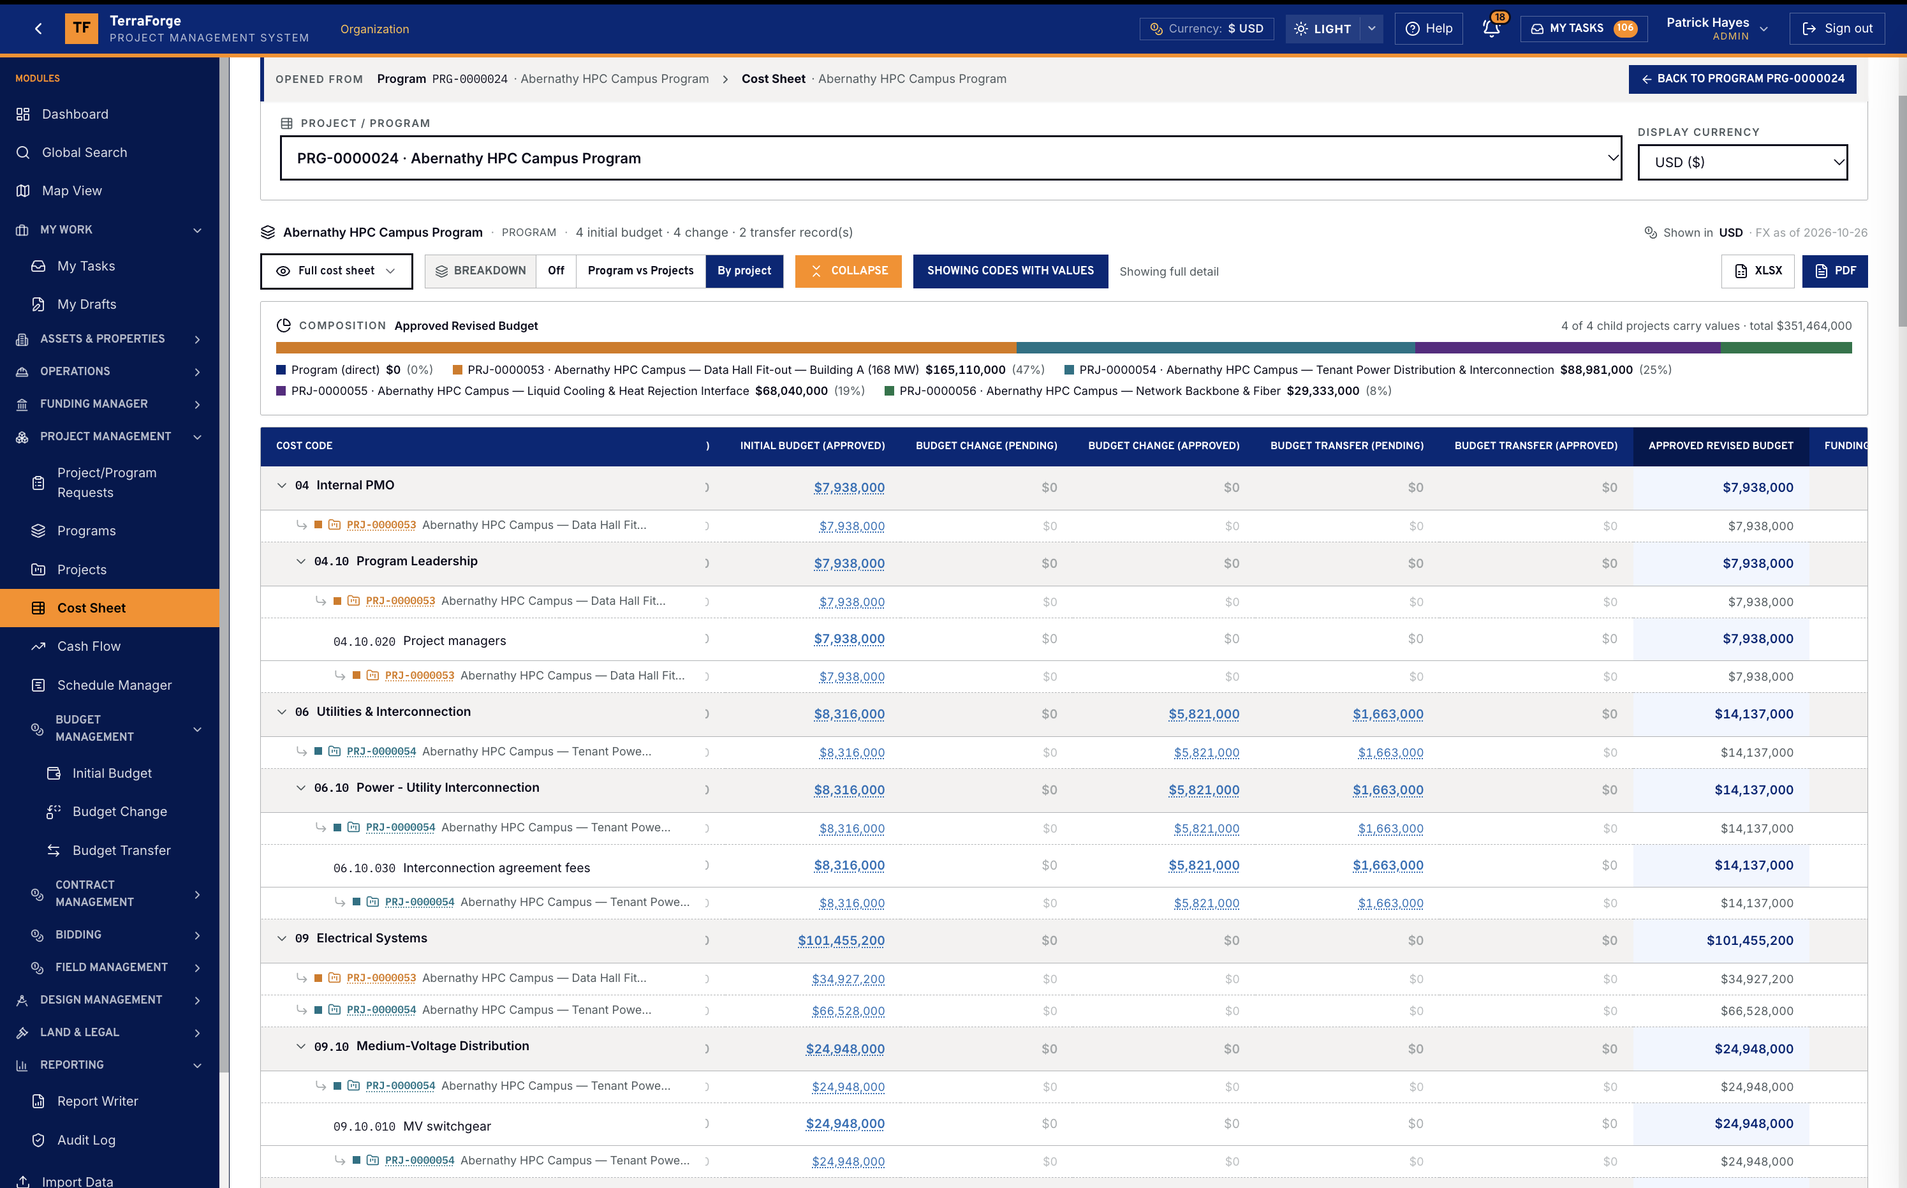Open the Currency: $ USD selector
Viewport: 1907px width, 1188px height.
coord(1207,28)
